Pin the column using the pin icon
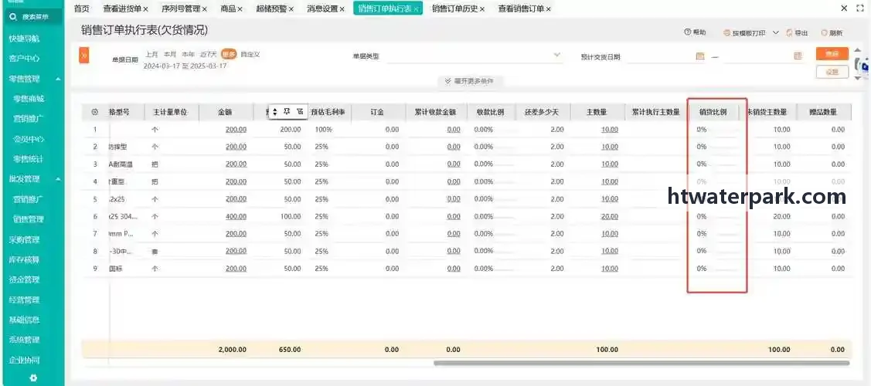This screenshot has height=386, width=871. pyautogui.click(x=287, y=111)
